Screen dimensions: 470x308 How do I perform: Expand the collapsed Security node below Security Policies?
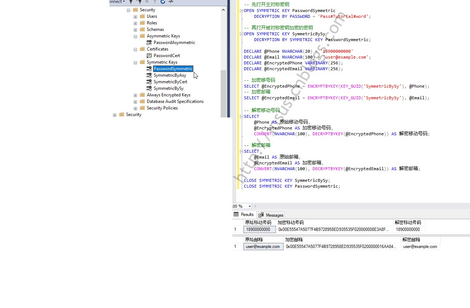point(115,115)
